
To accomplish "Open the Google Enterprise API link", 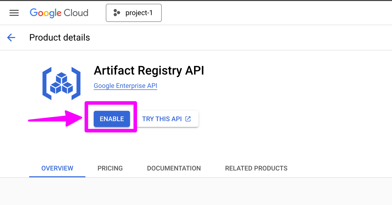I will pos(125,86).
